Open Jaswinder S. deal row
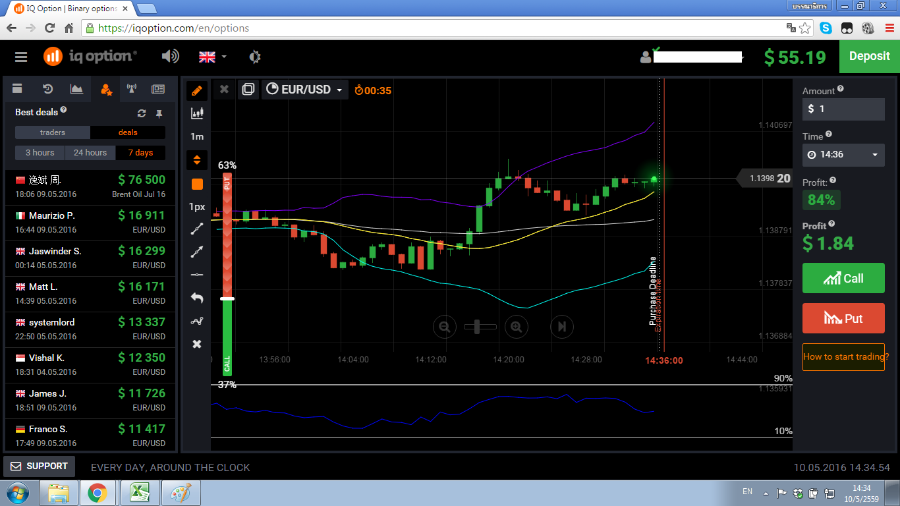Image resolution: width=900 pixels, height=506 pixels. tap(90, 258)
